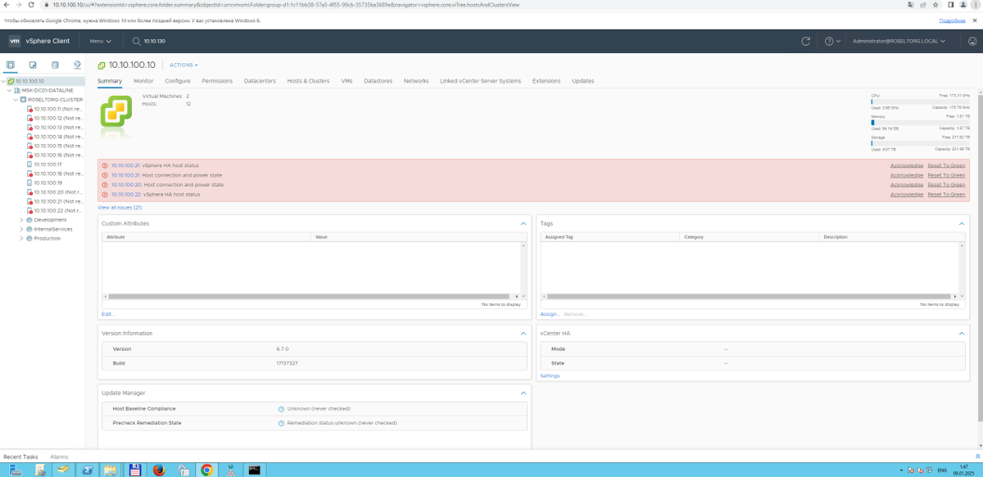Open Chrome side panel icon

pos(950,5)
